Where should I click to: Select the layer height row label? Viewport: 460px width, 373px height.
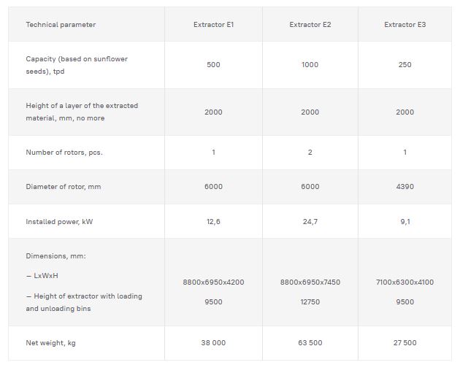(x=82, y=112)
